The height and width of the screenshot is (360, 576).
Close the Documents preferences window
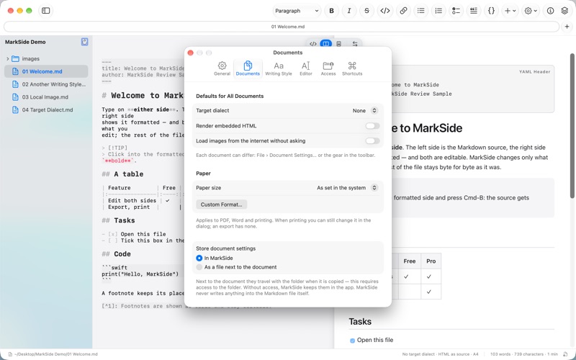click(190, 53)
